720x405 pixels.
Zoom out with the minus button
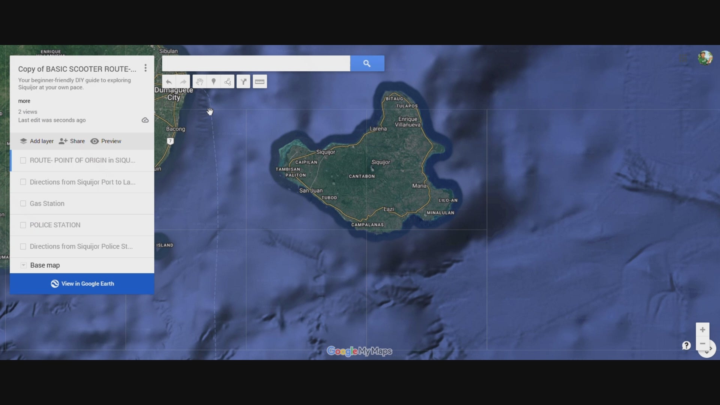click(703, 343)
